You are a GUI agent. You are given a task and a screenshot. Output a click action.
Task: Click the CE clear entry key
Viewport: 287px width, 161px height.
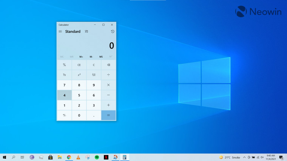(79, 65)
